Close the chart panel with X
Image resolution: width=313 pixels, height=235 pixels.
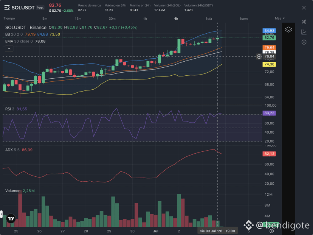(x=304, y=8)
